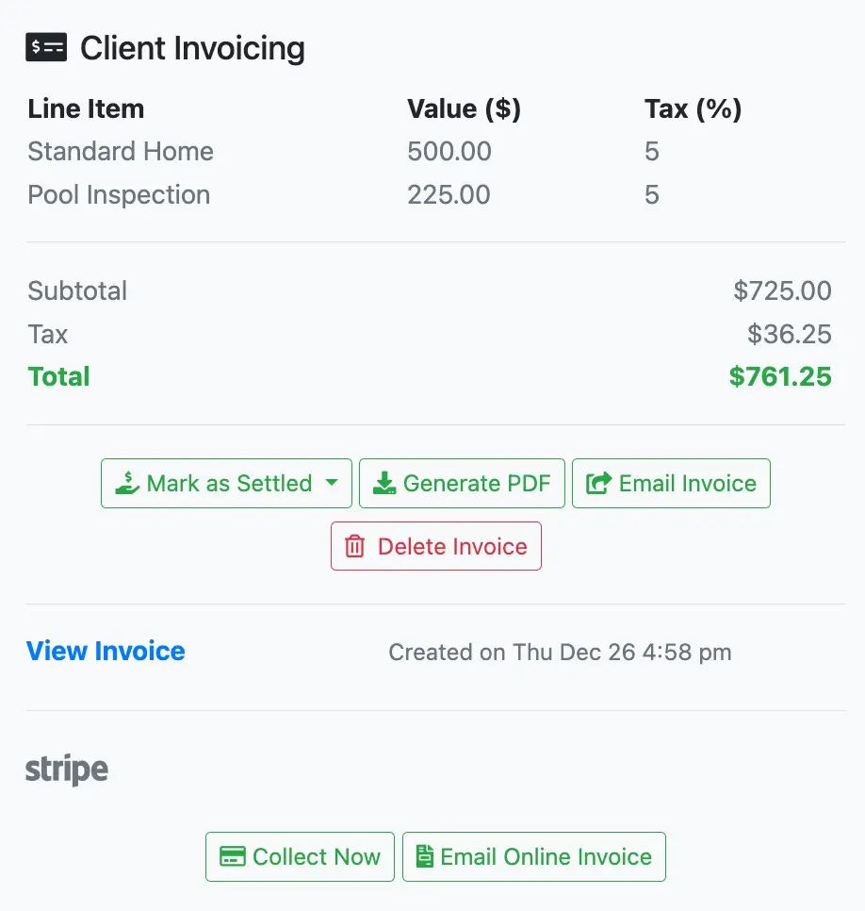Select the Pool Inspection line item
The width and height of the screenshot is (865, 911).
tap(119, 194)
